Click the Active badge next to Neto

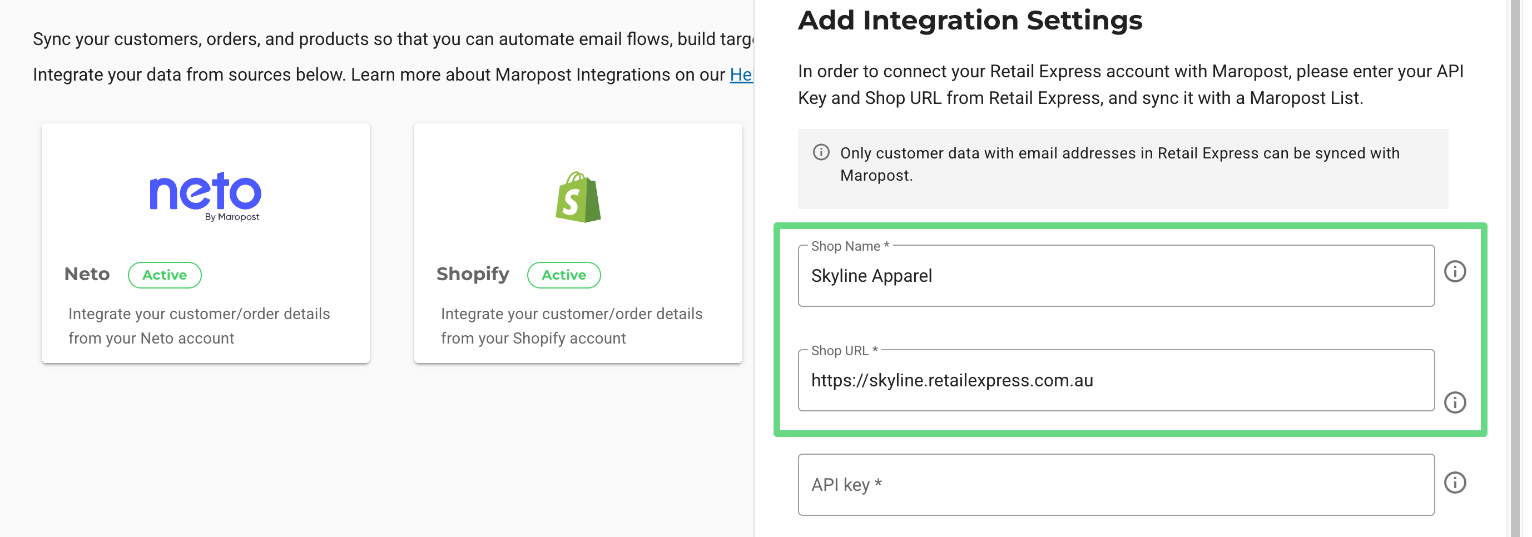164,275
